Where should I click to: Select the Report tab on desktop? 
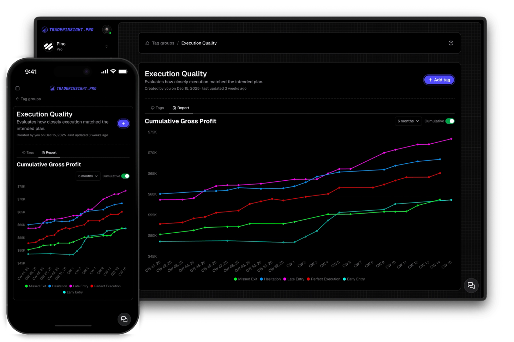[181, 108]
